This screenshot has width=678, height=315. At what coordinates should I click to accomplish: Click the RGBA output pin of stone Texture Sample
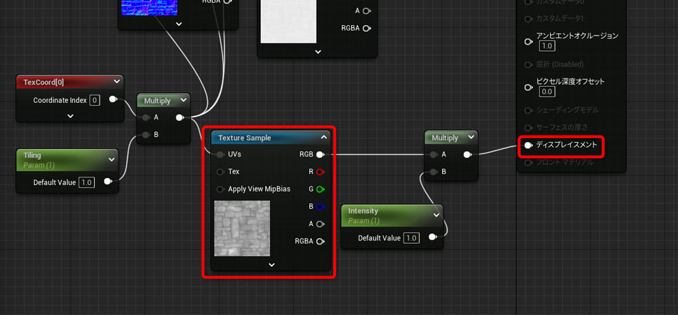click(x=321, y=241)
